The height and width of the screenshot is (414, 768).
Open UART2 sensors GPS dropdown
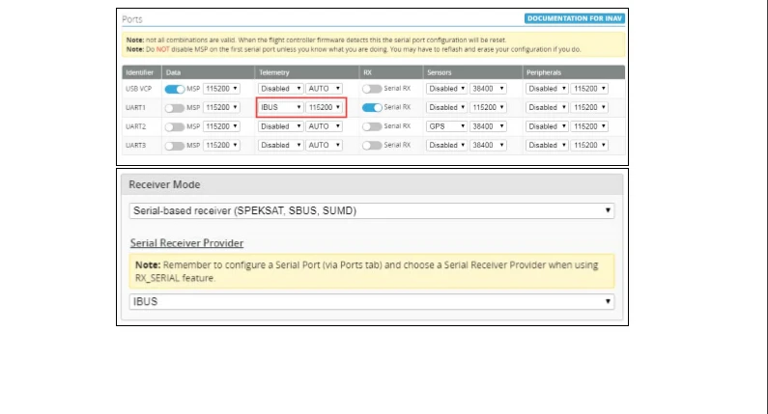[446, 126]
